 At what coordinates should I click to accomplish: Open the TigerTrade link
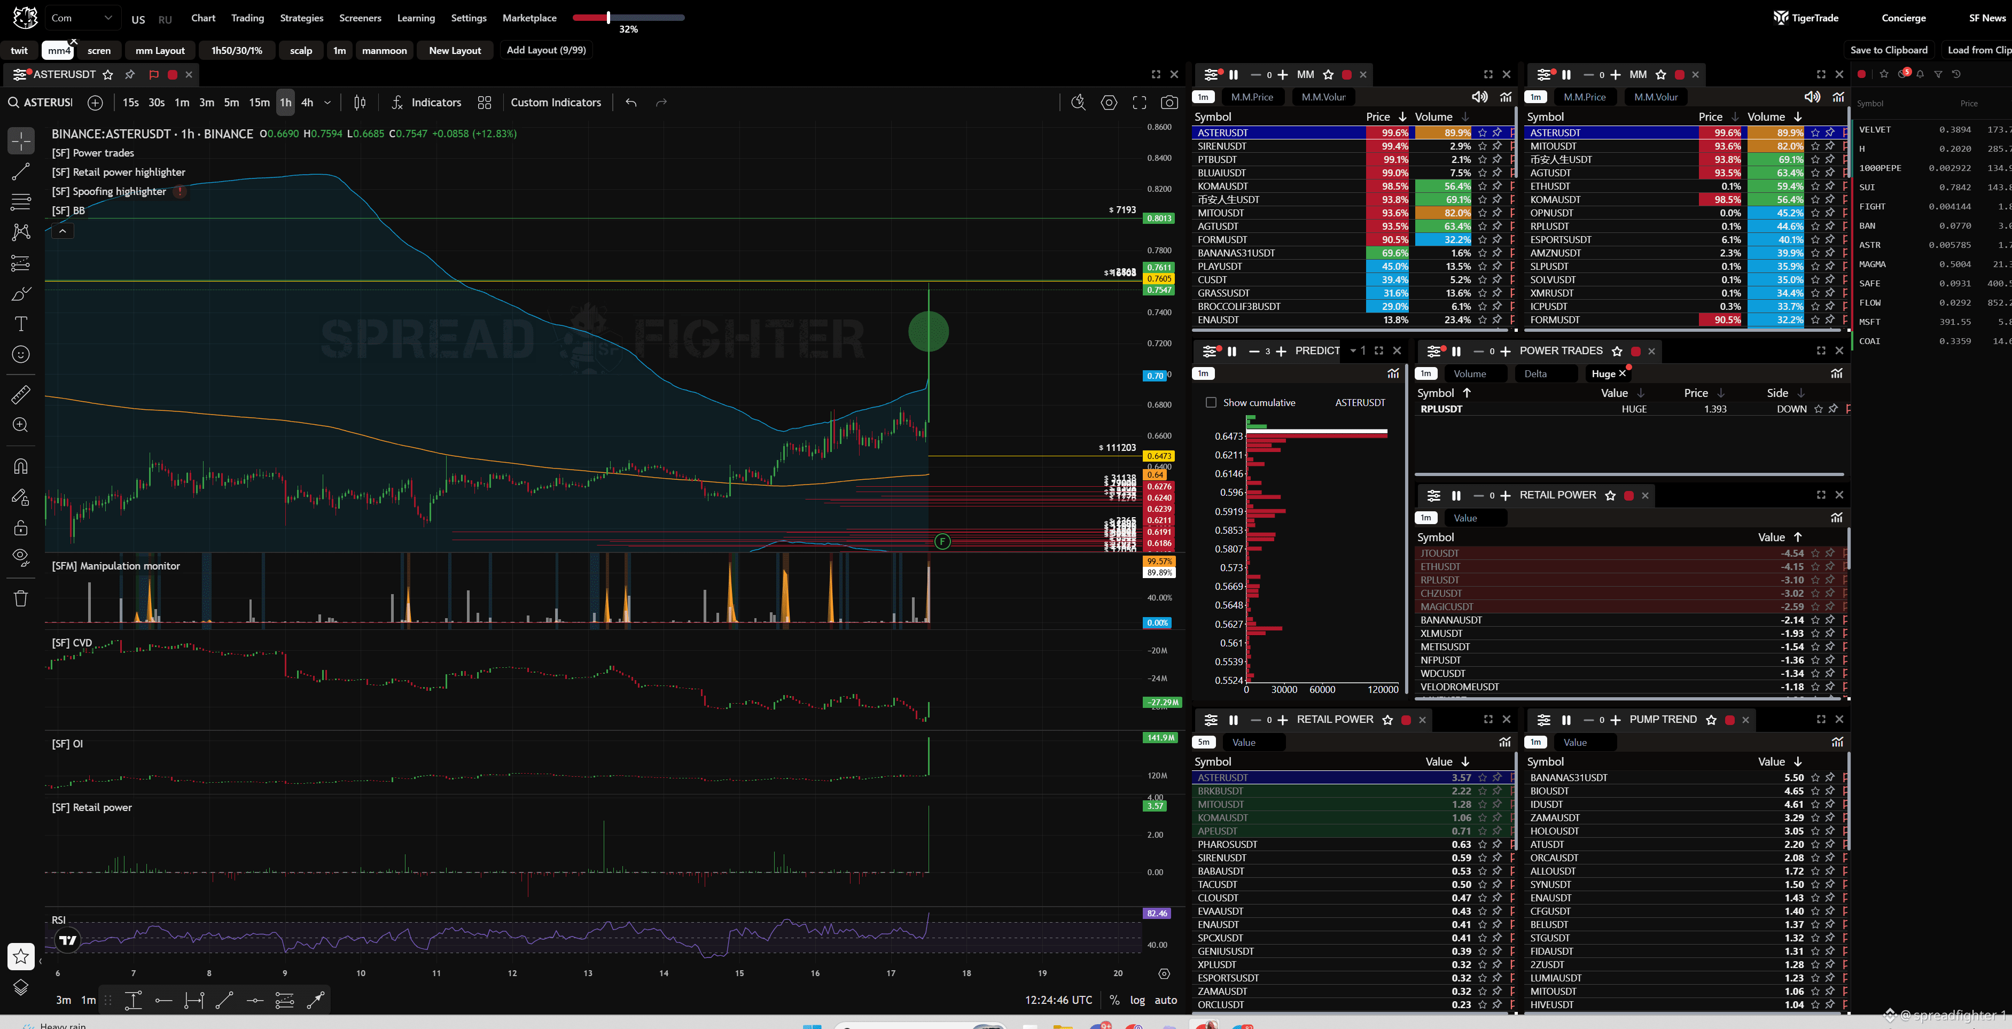click(1807, 18)
